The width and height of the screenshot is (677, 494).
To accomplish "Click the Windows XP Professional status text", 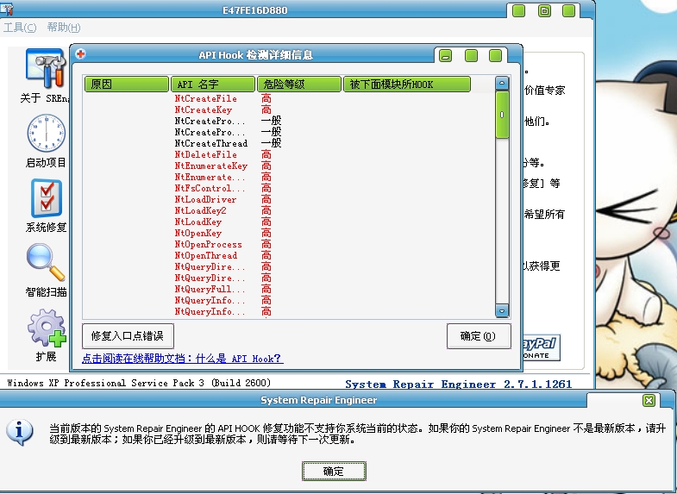I will pyautogui.click(x=139, y=383).
